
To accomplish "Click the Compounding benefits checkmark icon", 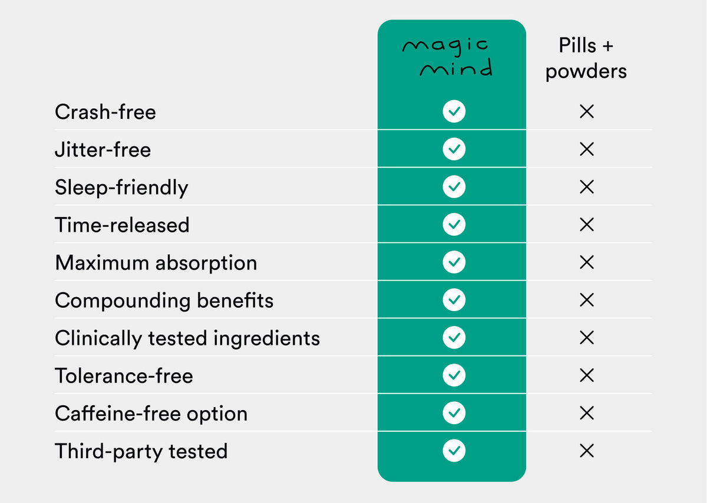I will [454, 299].
